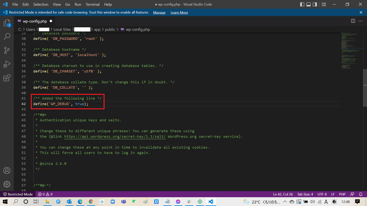This screenshot has width=367, height=206.
Task: Expand the app breadcrumb
Action: pos(97,29)
